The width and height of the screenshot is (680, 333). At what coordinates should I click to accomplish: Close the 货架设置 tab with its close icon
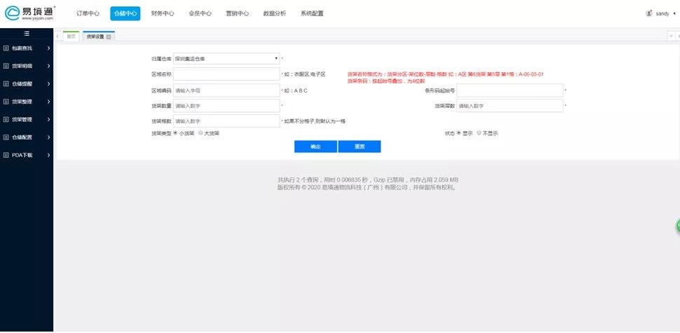point(109,36)
